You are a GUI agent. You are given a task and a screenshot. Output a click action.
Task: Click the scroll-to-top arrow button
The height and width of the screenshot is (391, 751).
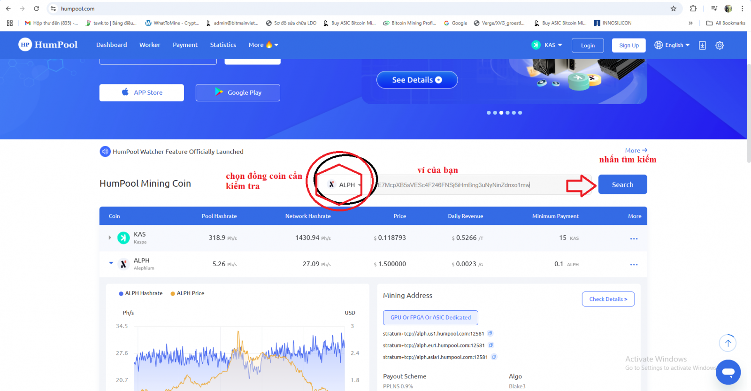tap(728, 343)
